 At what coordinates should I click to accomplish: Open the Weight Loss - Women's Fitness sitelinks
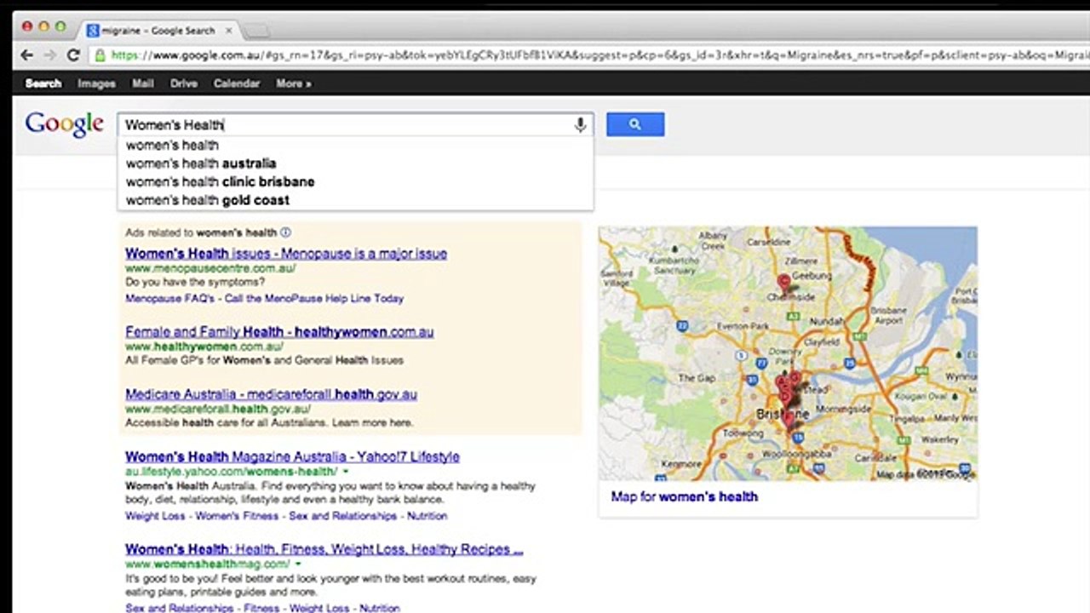click(286, 516)
